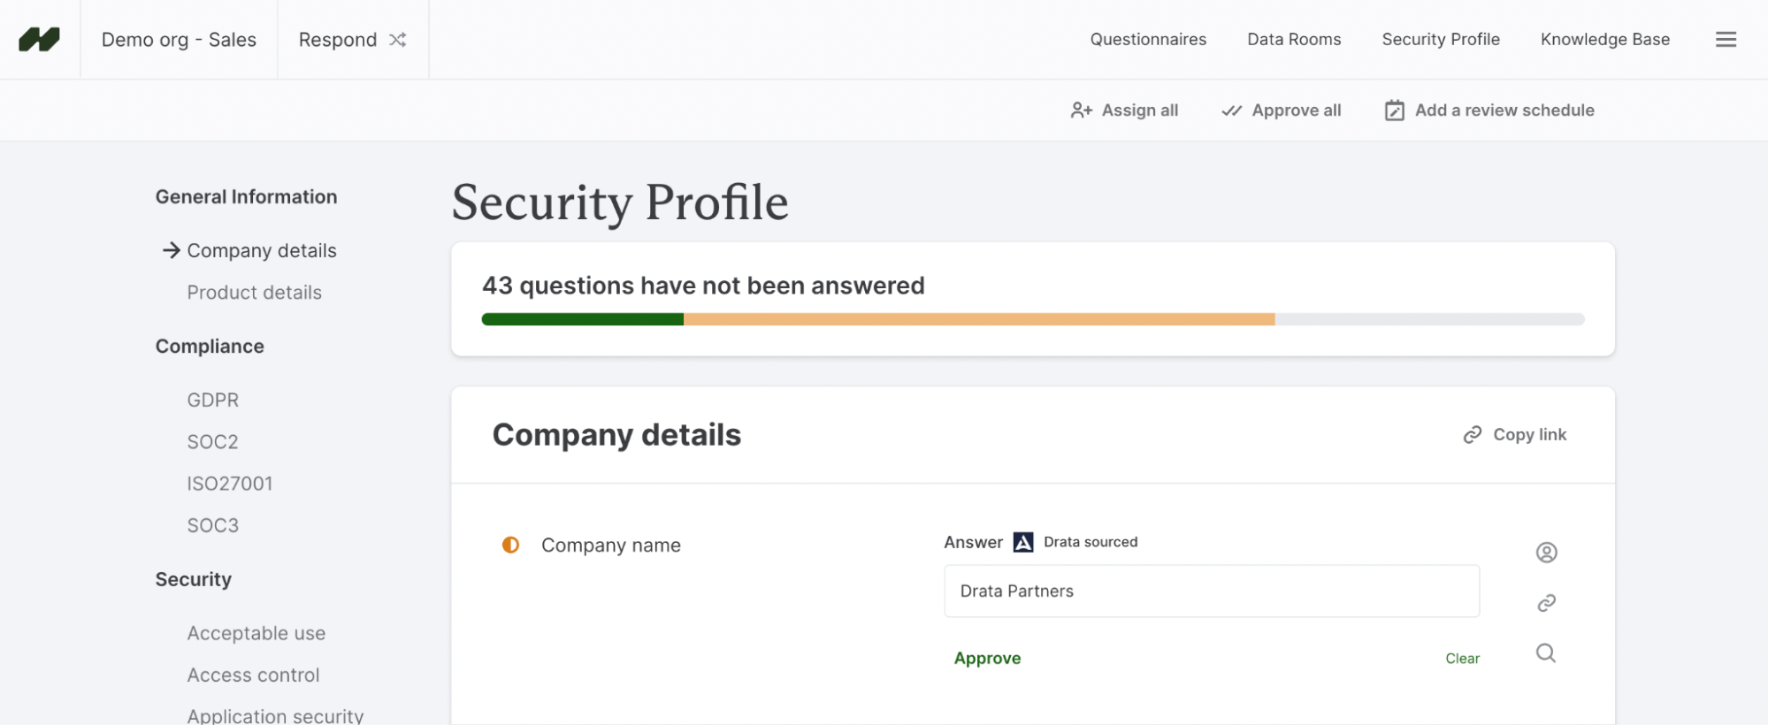1768x725 pixels.
Task: Click the Security sidebar heading
Action: tap(193, 579)
